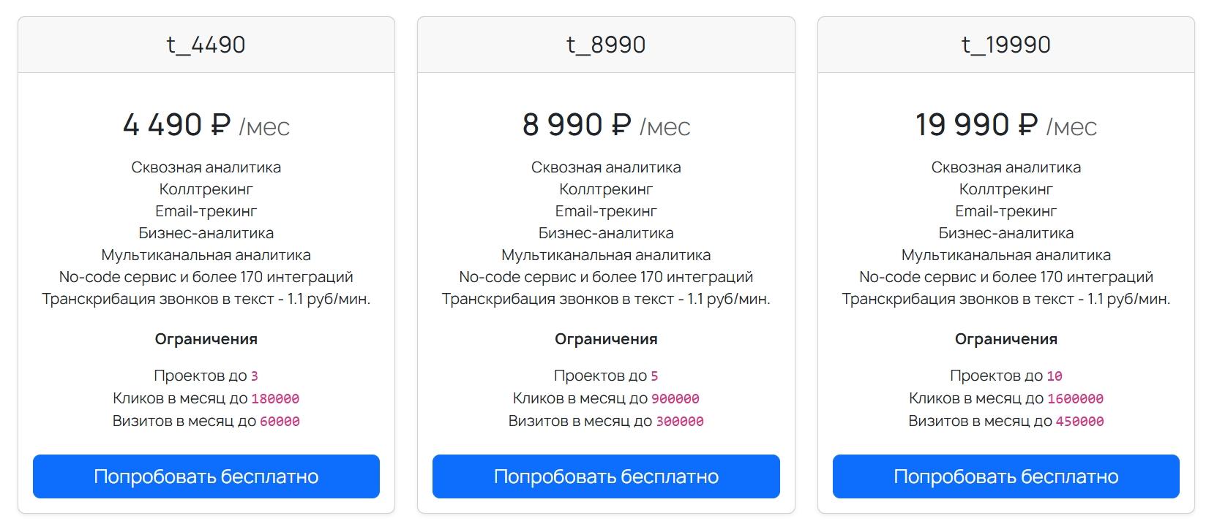Image resolution: width=1217 pixels, height=532 pixels.
Task: Click the visits limit value 60000
Action: (280, 422)
